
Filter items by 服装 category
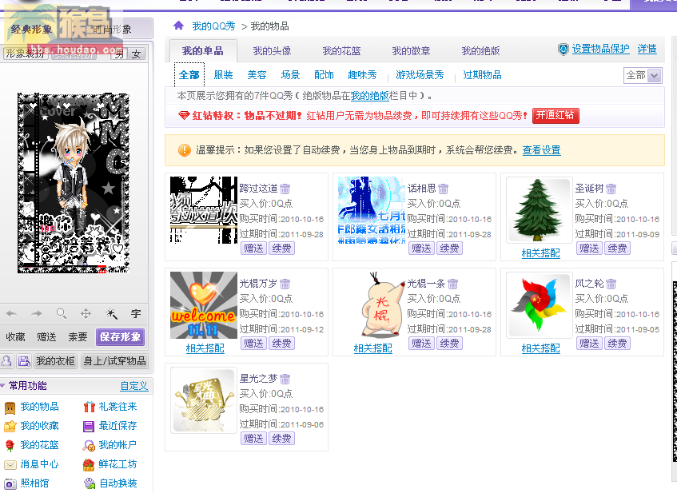[x=223, y=74]
